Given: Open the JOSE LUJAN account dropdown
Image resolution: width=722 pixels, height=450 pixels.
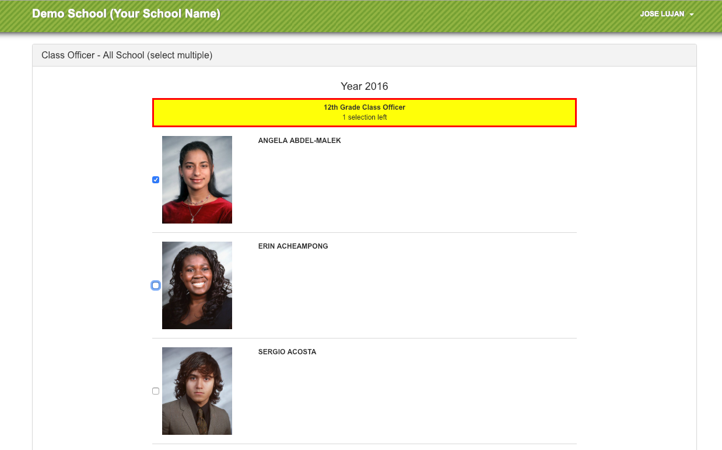Looking at the screenshot, I should (x=667, y=13).
